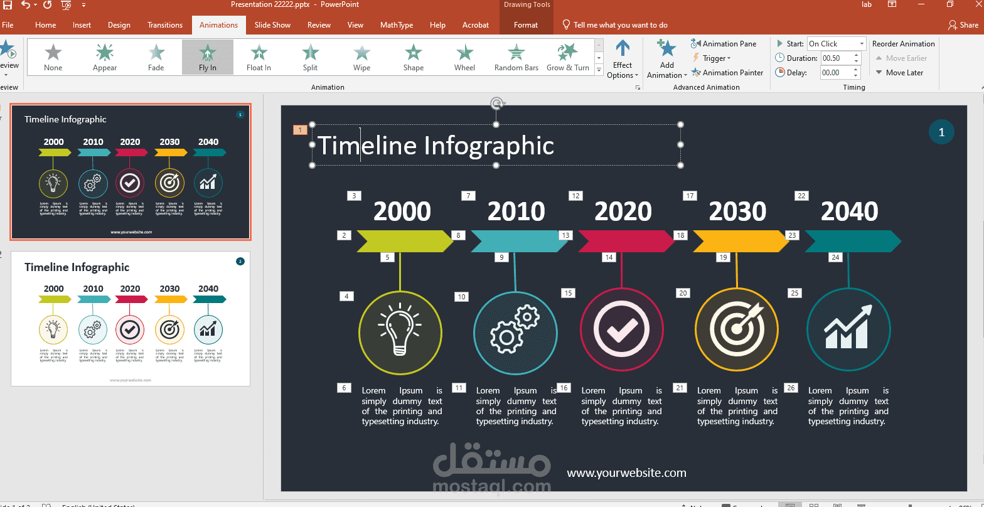The image size is (984, 507).
Task: Switch to the Home tab
Action: point(45,25)
